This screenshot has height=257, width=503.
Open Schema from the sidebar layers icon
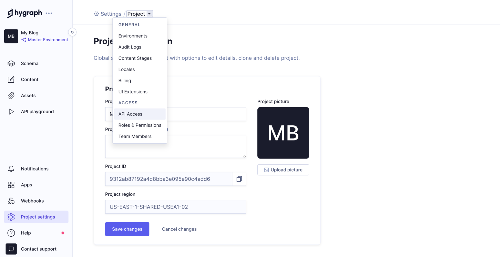pos(11,64)
